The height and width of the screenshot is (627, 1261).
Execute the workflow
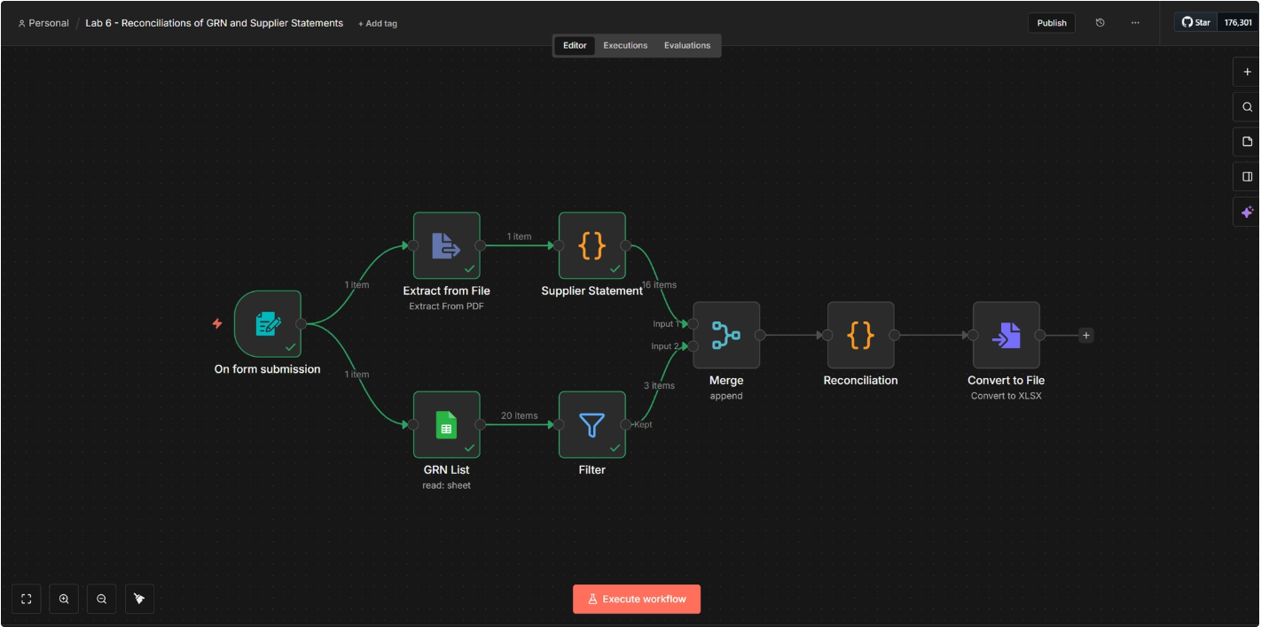pyautogui.click(x=636, y=599)
